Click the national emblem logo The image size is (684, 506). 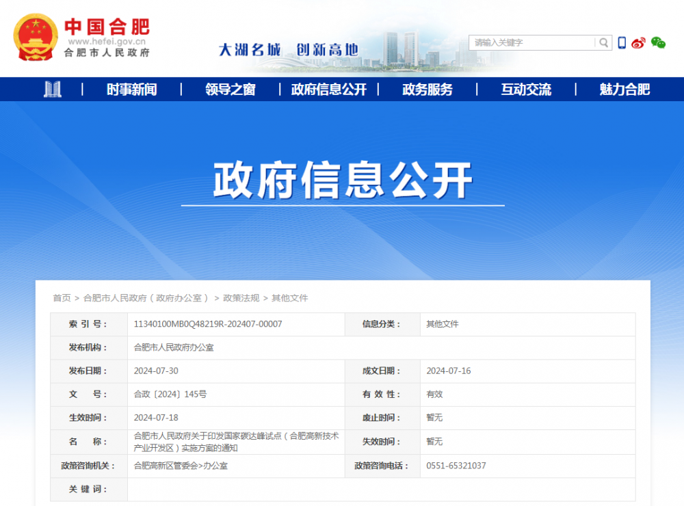[x=36, y=37]
